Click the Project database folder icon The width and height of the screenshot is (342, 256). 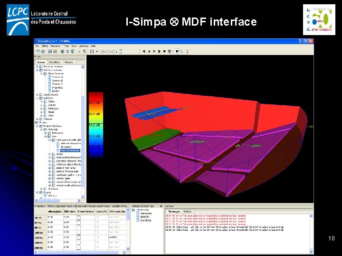click(x=41, y=126)
